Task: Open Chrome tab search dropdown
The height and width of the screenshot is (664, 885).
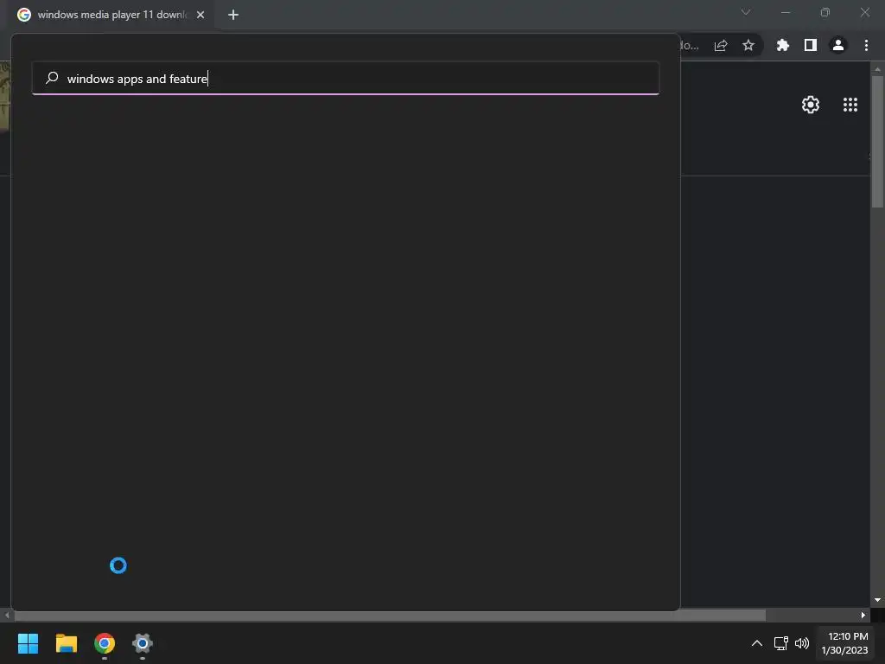Action: tap(746, 12)
